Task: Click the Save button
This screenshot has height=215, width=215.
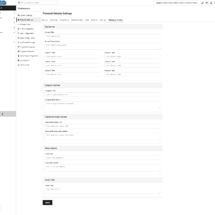Action: (47, 203)
